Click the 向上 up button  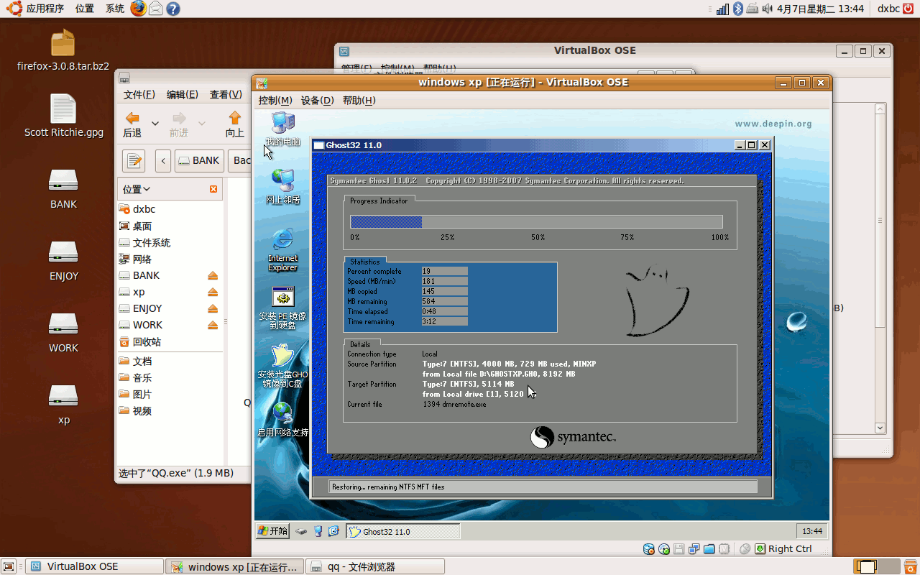(x=235, y=124)
